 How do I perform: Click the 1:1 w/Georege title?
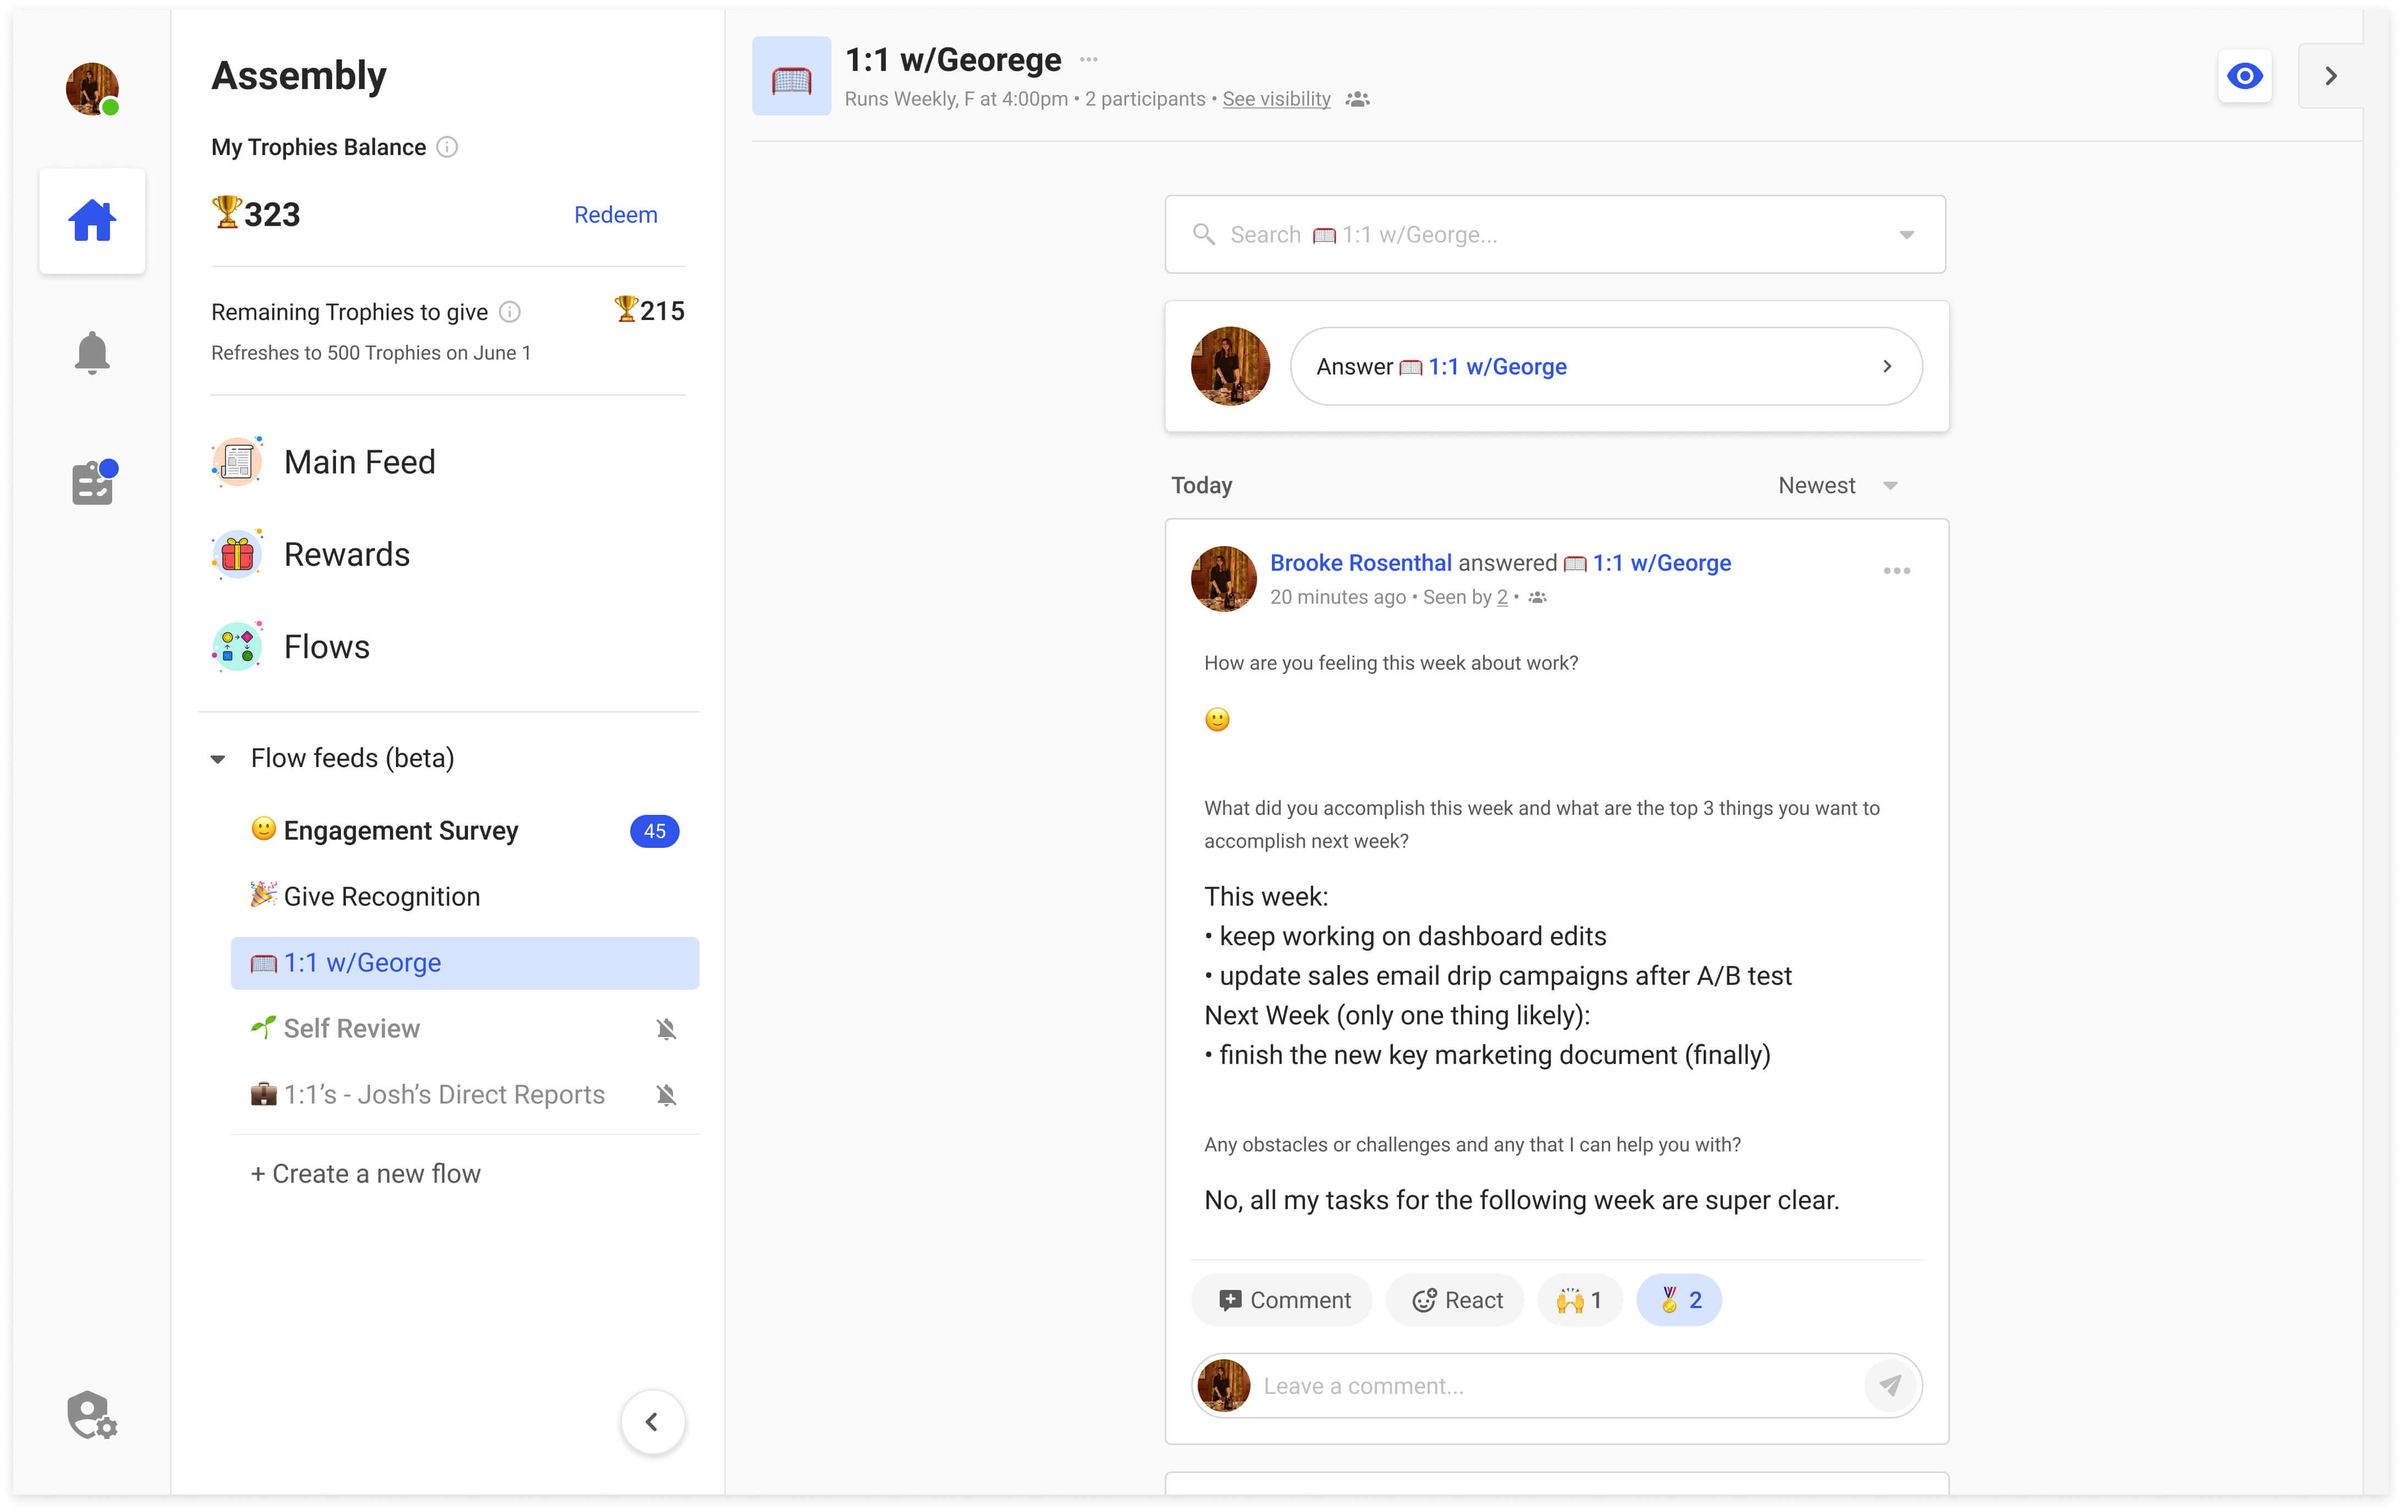(x=952, y=60)
